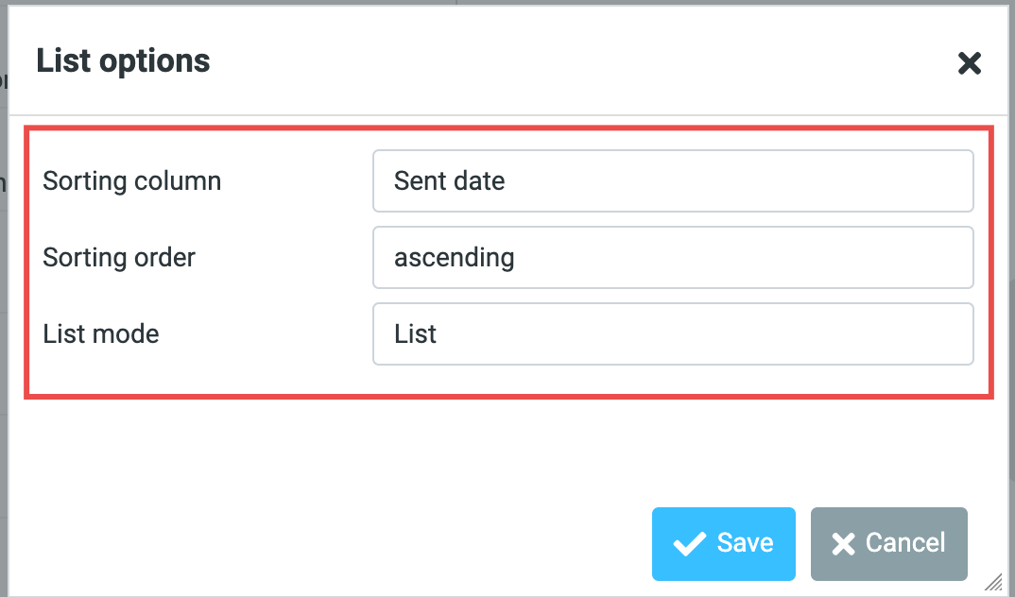Open the Sorting column dropdown
This screenshot has height=597, width=1015.
672,180
